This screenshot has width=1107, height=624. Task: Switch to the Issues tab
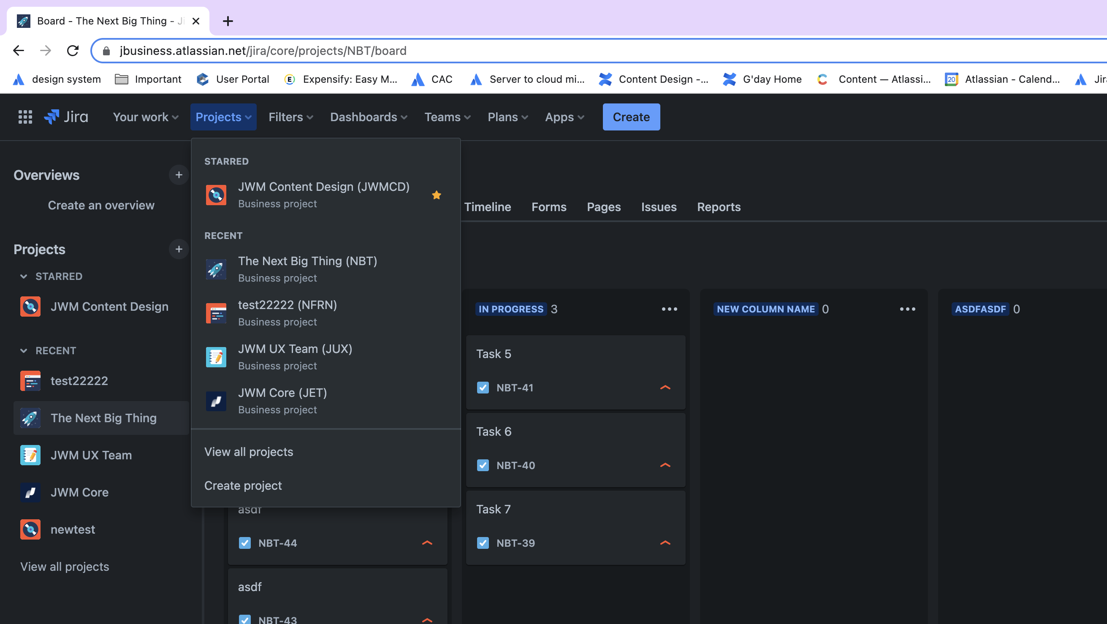click(x=659, y=207)
